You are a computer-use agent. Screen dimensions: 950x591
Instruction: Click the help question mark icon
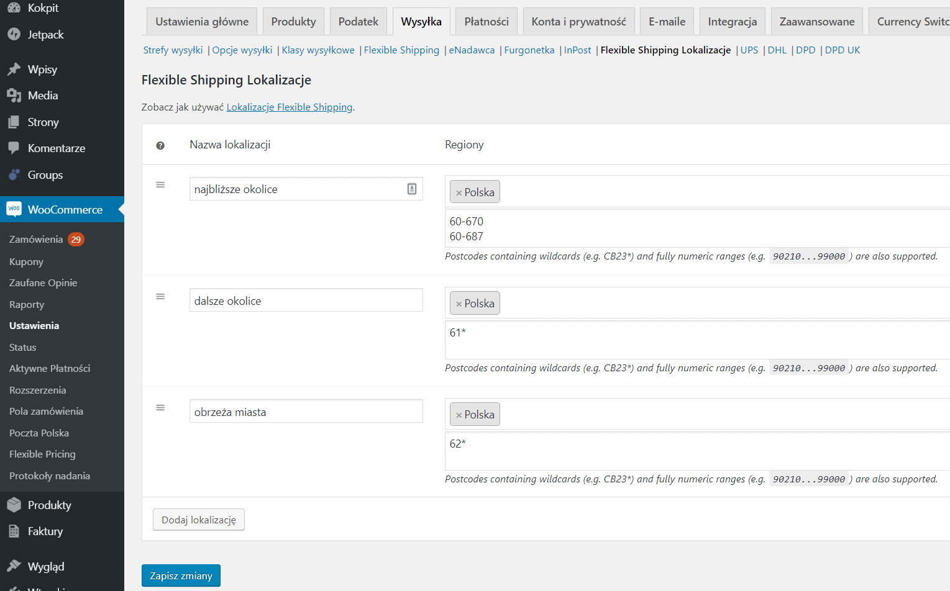point(160,145)
